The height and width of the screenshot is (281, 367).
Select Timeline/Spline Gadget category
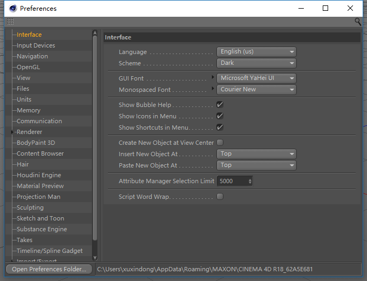point(50,251)
